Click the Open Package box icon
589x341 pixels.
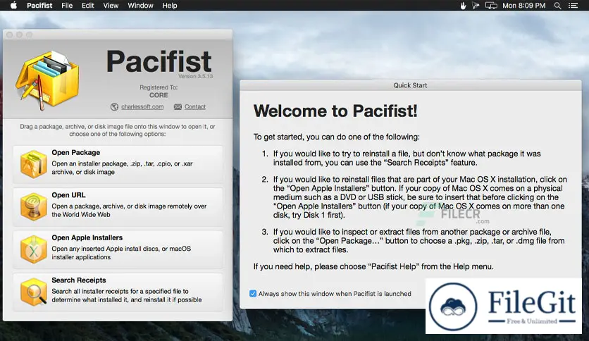33,164
